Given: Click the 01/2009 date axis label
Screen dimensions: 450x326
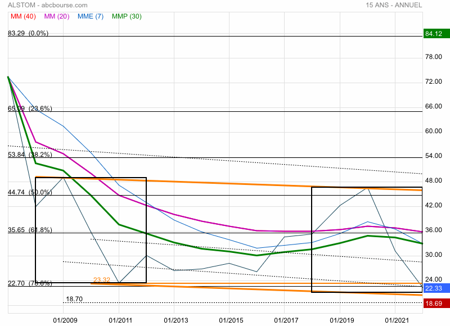Looking at the screenshot, I should (x=65, y=320).
